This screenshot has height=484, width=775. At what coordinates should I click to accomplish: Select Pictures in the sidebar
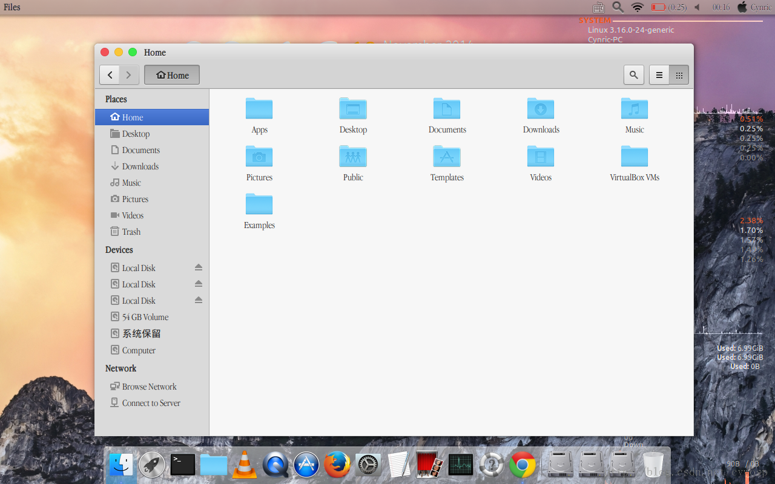point(152,199)
